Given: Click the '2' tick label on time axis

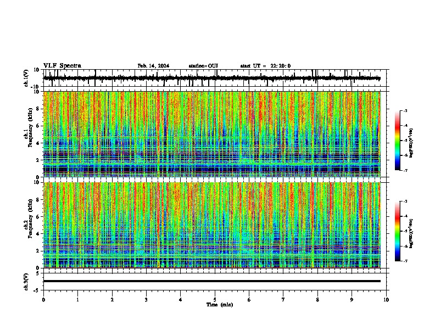Looking at the screenshot, I should [x=112, y=300].
